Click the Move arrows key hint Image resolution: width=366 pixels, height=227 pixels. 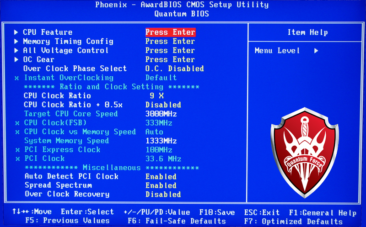pyautogui.click(x=32, y=211)
